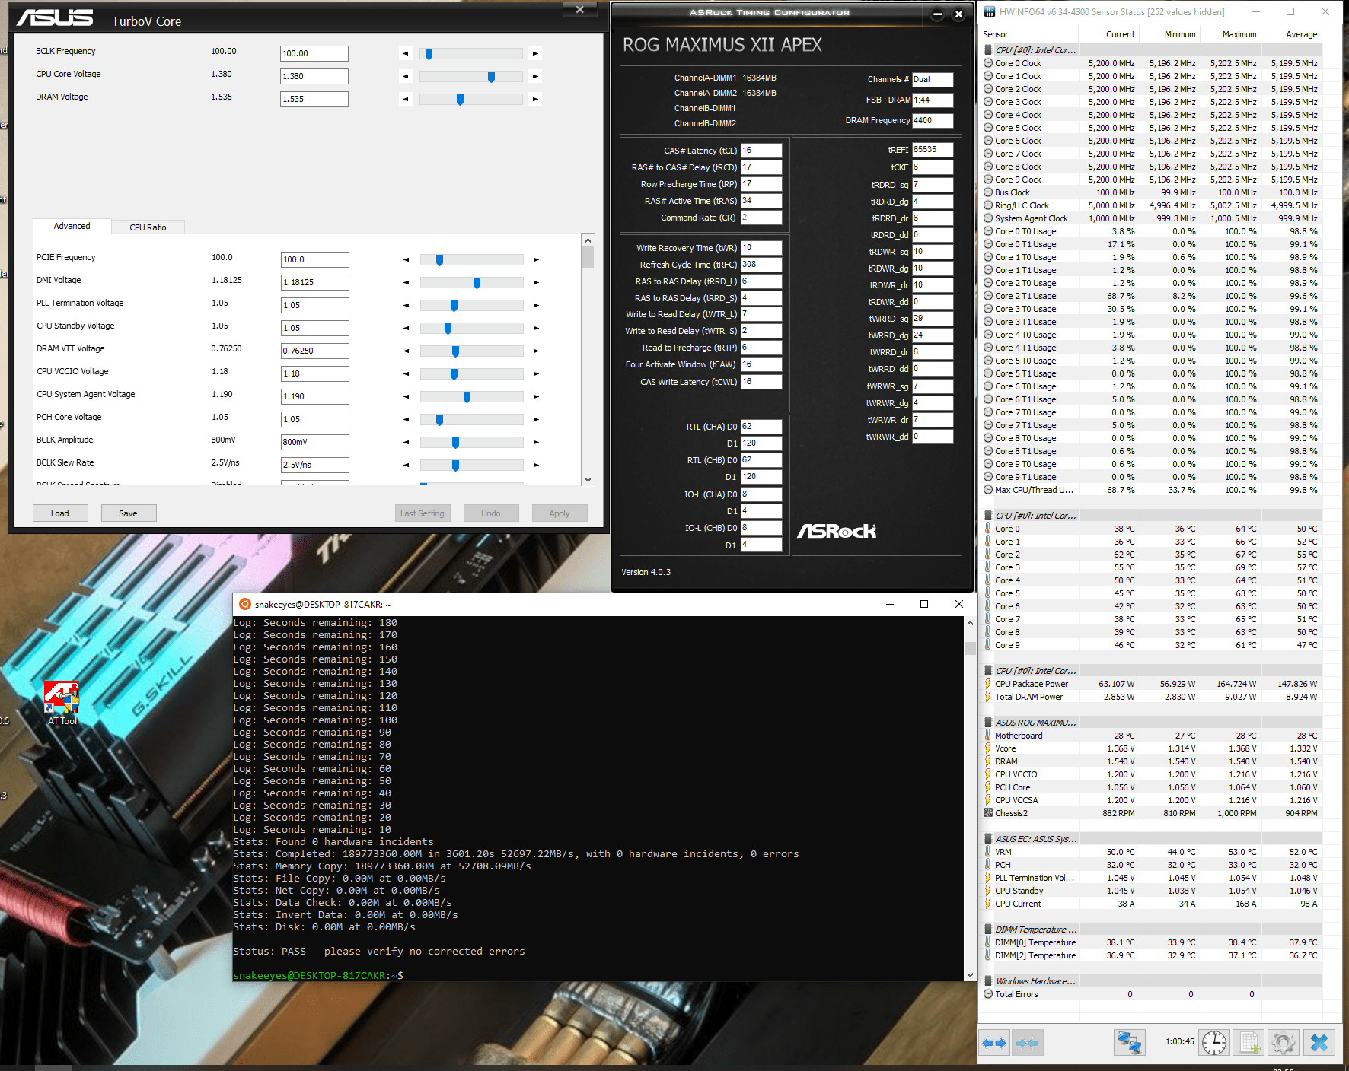Select the Advanced tab in TurboV Core
The height and width of the screenshot is (1071, 1349).
point(72,226)
